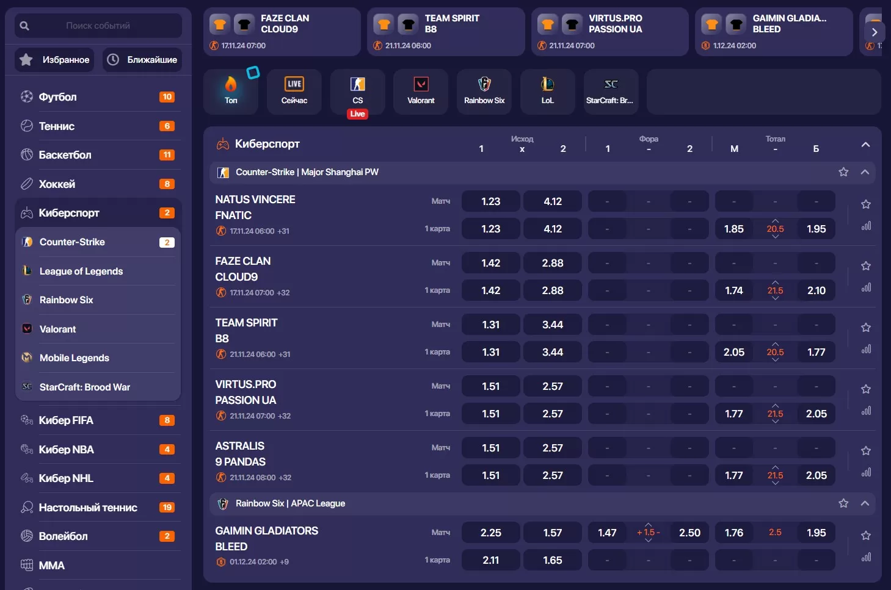Open statistics icon for Natus Vincere vs Fnatic
891x590 pixels.
coord(865,226)
